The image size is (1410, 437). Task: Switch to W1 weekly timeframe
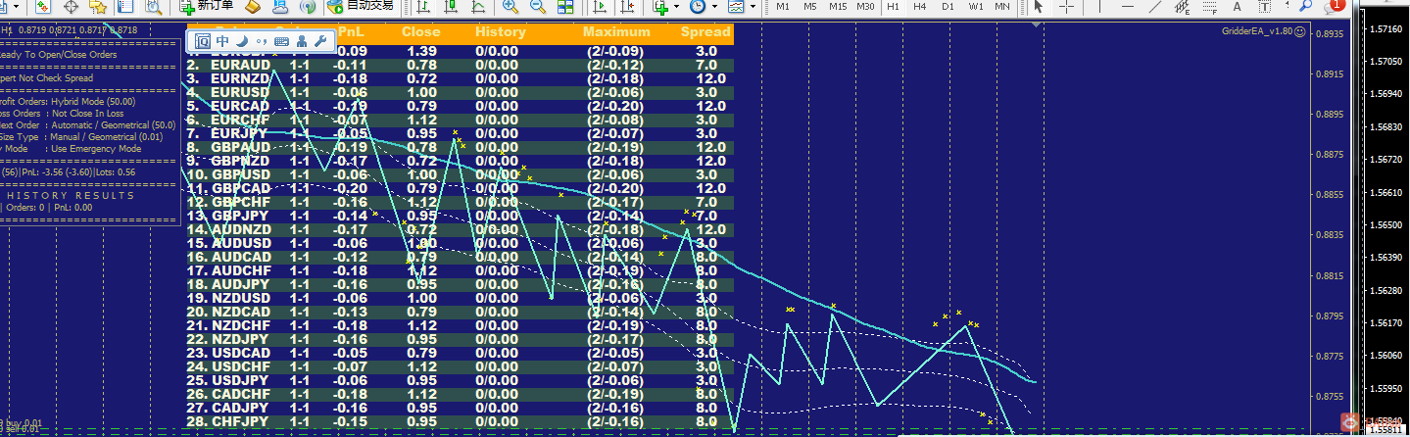click(x=976, y=6)
